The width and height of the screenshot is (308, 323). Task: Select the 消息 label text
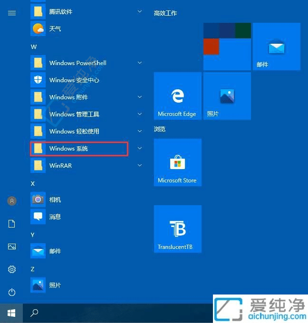pos(55,217)
